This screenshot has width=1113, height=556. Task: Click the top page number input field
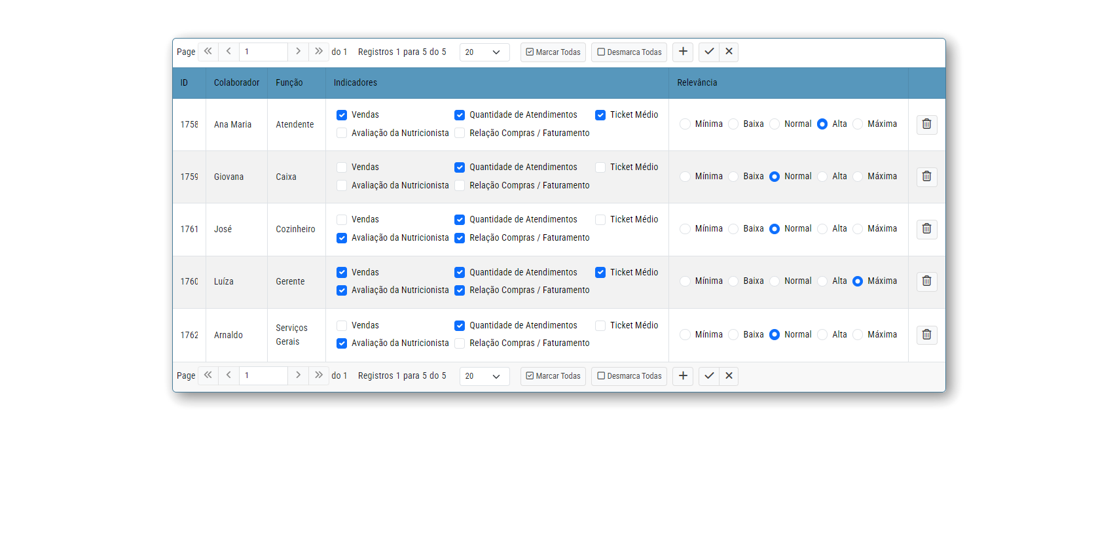pyautogui.click(x=263, y=52)
